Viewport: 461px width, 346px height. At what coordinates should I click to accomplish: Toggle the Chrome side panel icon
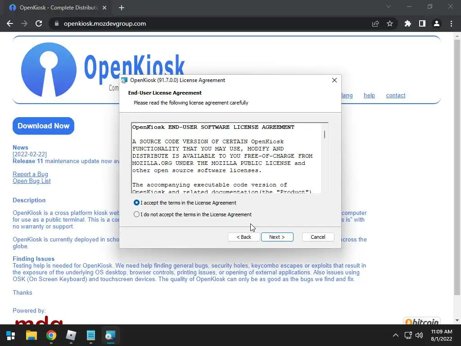(422, 23)
